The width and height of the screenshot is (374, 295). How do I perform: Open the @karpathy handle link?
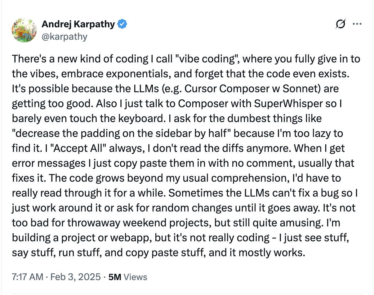click(x=64, y=37)
